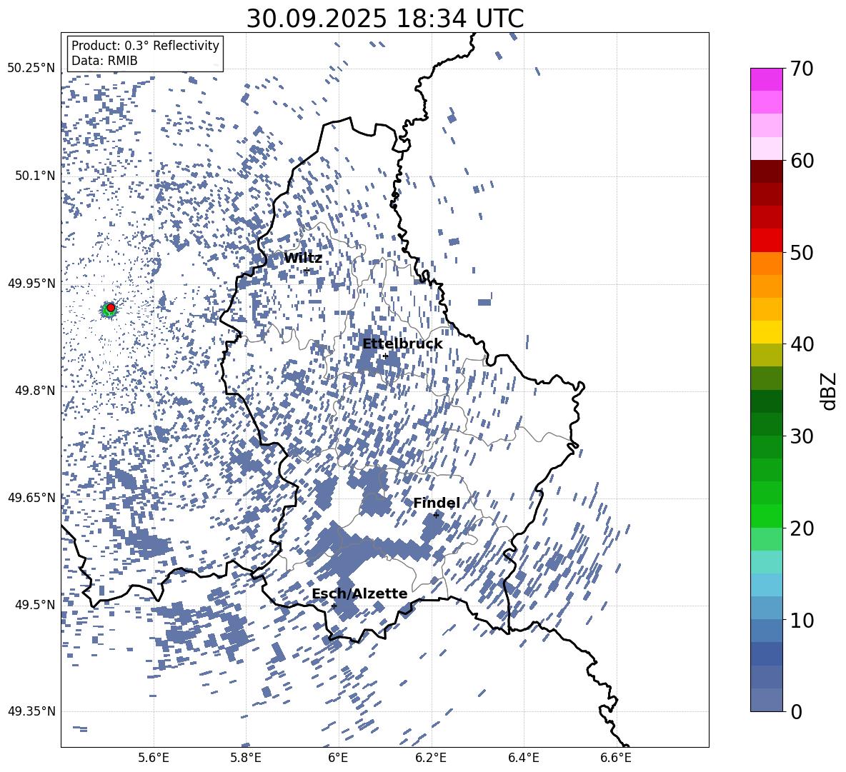The height and width of the screenshot is (772, 846).
Task: Click the Esch/Alzette city label
Action: tap(359, 593)
